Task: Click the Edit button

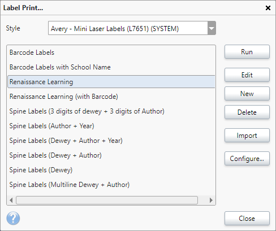Action: [x=247, y=75]
